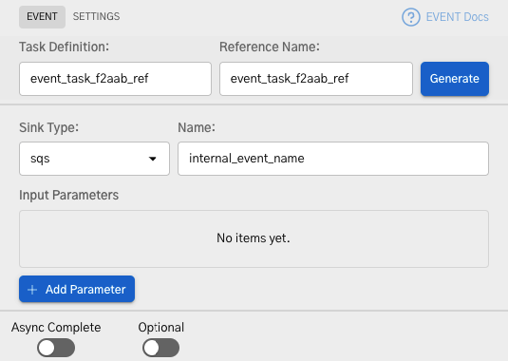508x361 pixels.
Task: Toggle the Async Complete switch
Action: coord(56,348)
